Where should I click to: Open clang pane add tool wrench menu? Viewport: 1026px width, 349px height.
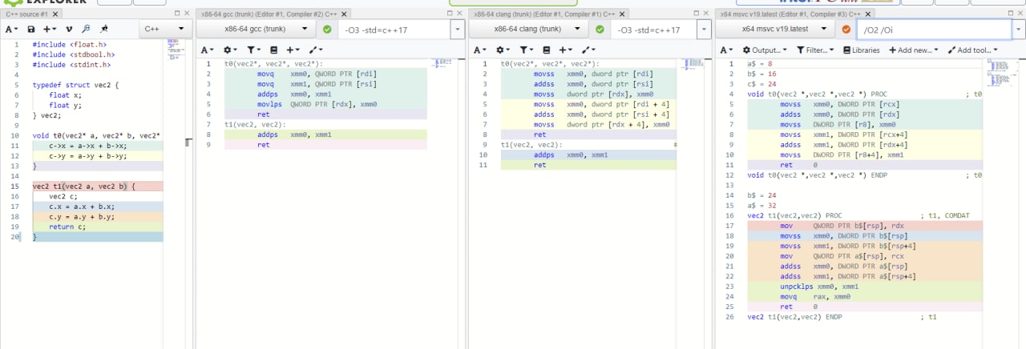click(x=588, y=50)
